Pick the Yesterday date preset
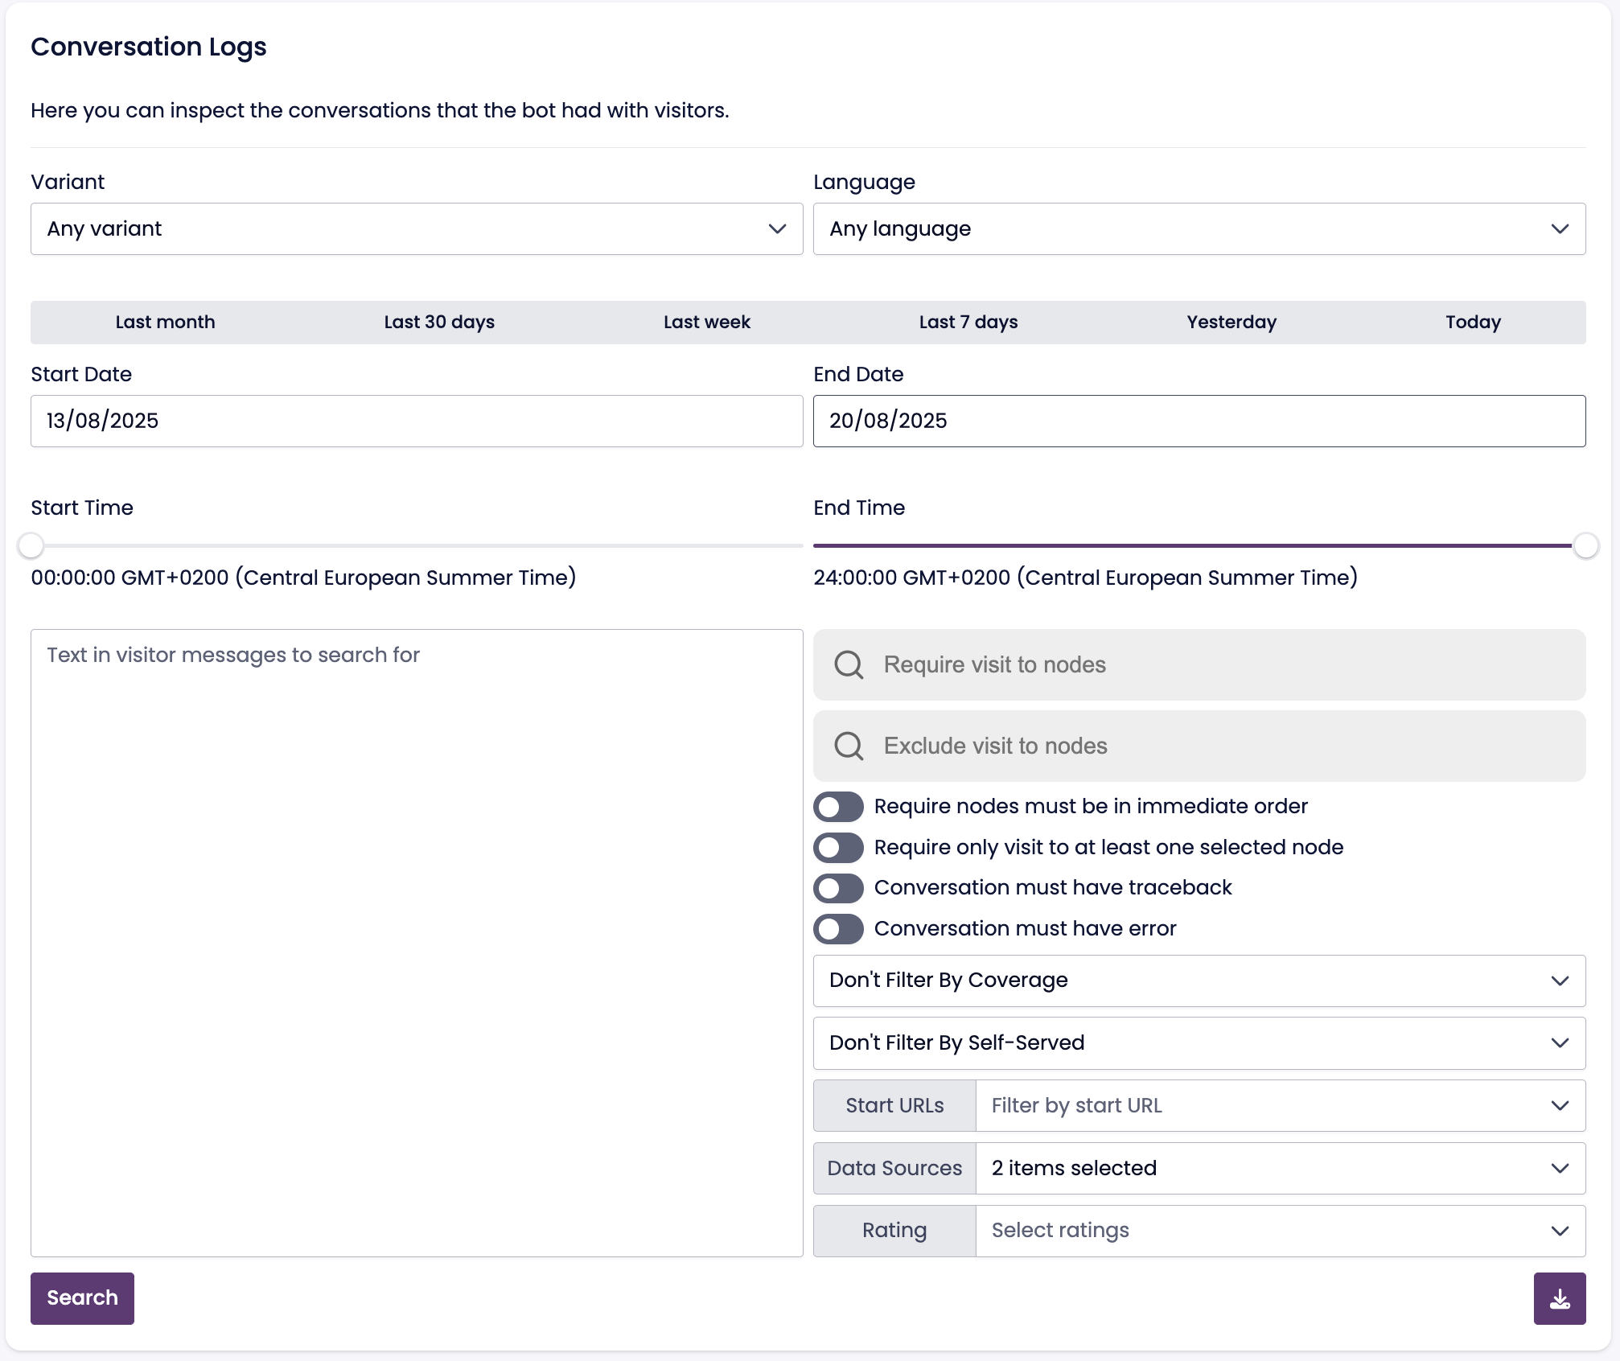Screen dimensions: 1620x1361 click(x=1231, y=323)
